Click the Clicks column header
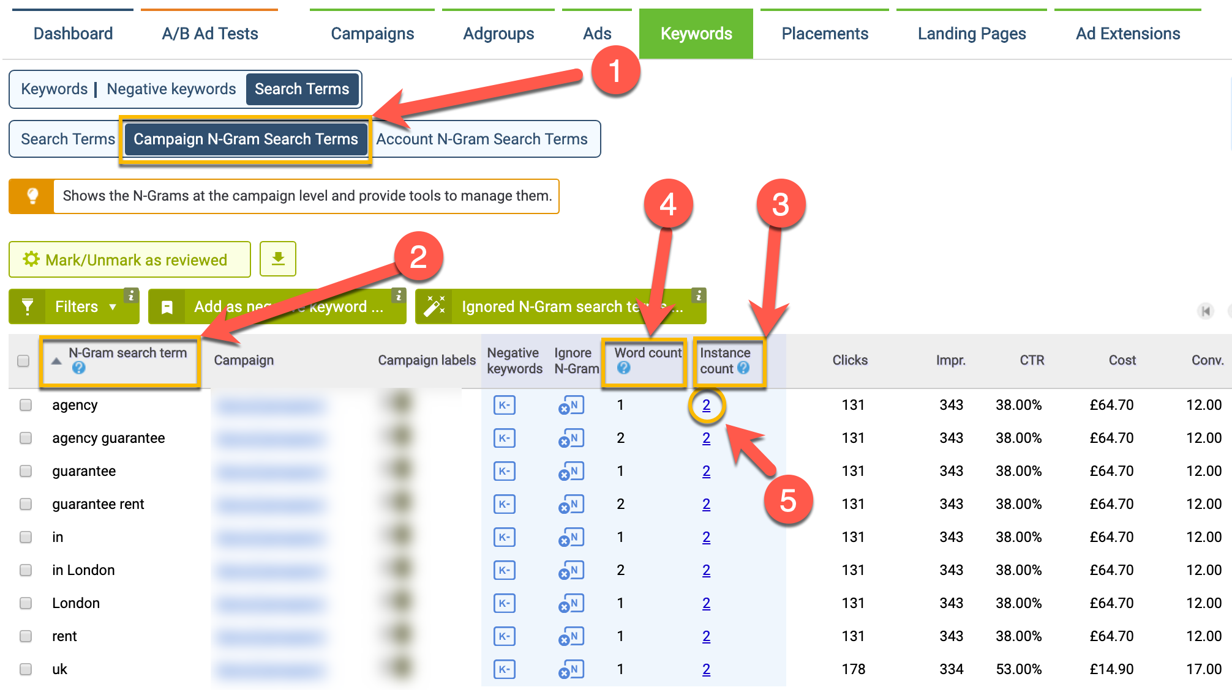 [x=849, y=360]
